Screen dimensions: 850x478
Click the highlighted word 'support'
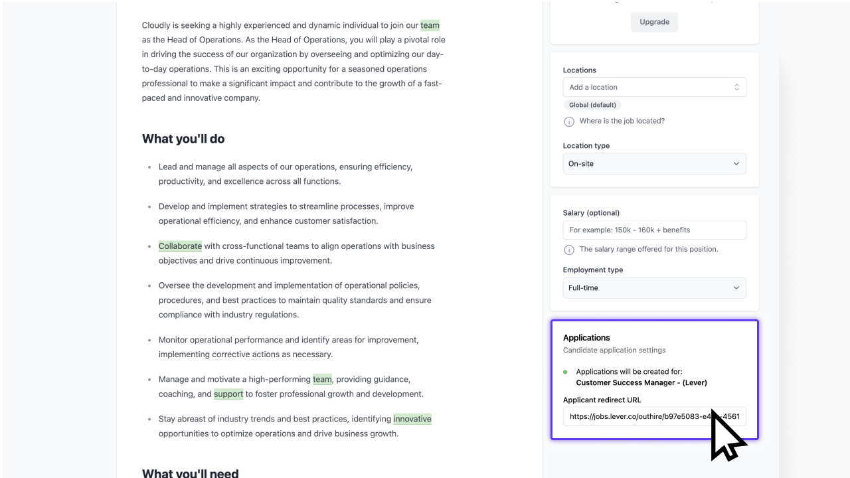tap(228, 394)
